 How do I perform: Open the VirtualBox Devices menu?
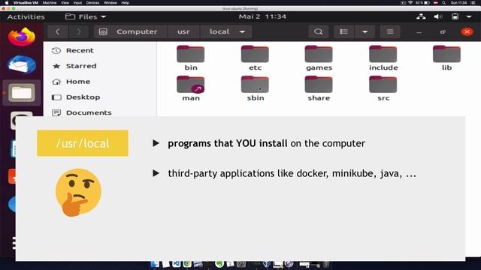coord(92,3)
